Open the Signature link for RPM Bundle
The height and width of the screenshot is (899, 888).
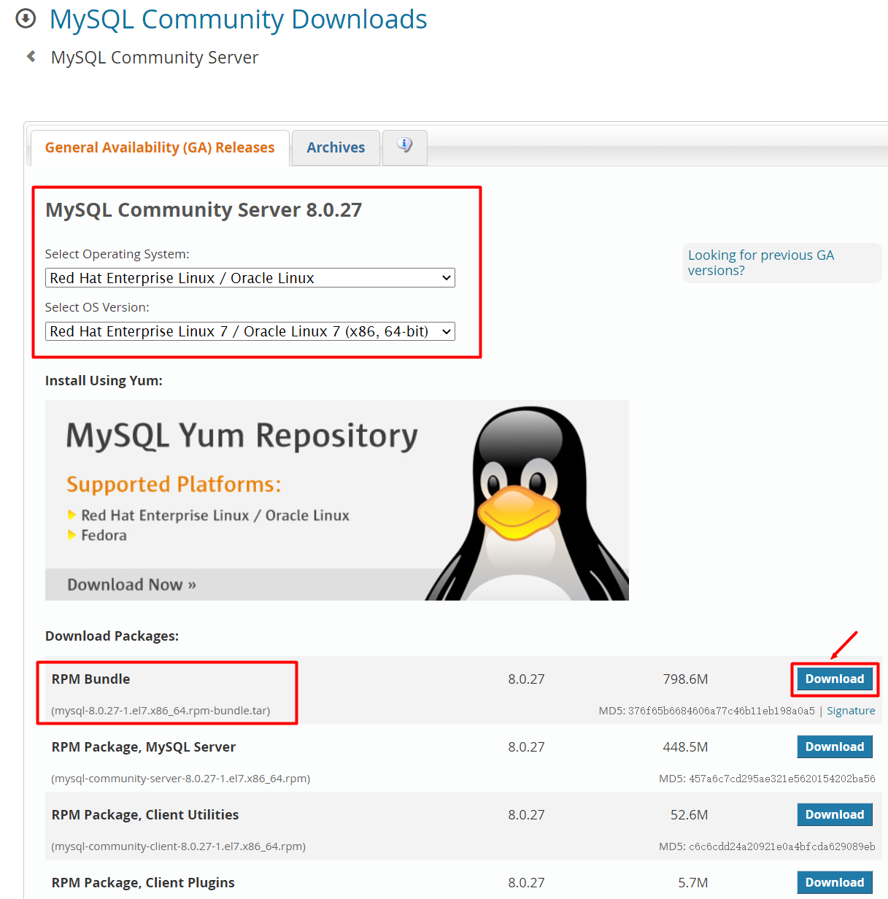point(851,711)
